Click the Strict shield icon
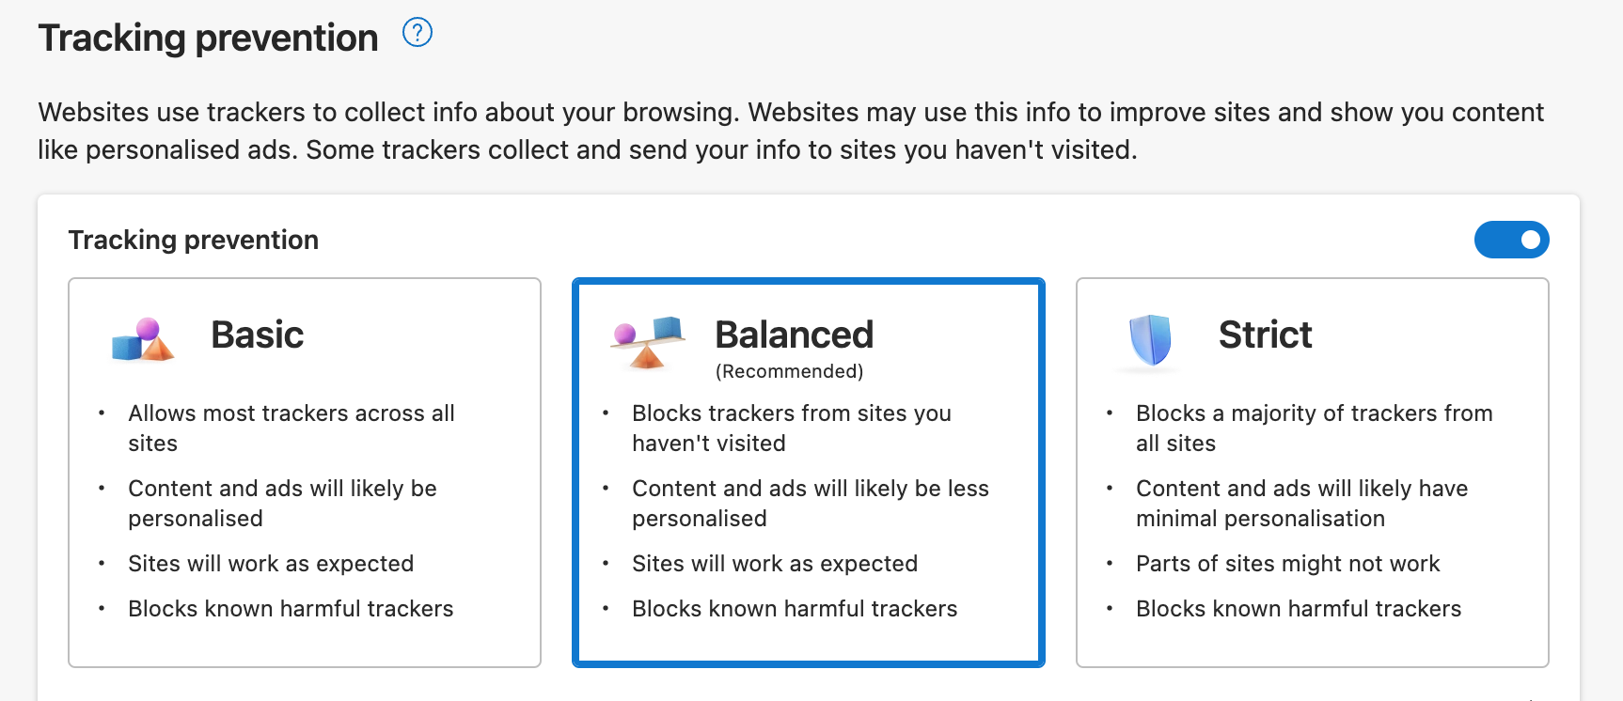The width and height of the screenshot is (1623, 701). pyautogui.click(x=1150, y=339)
